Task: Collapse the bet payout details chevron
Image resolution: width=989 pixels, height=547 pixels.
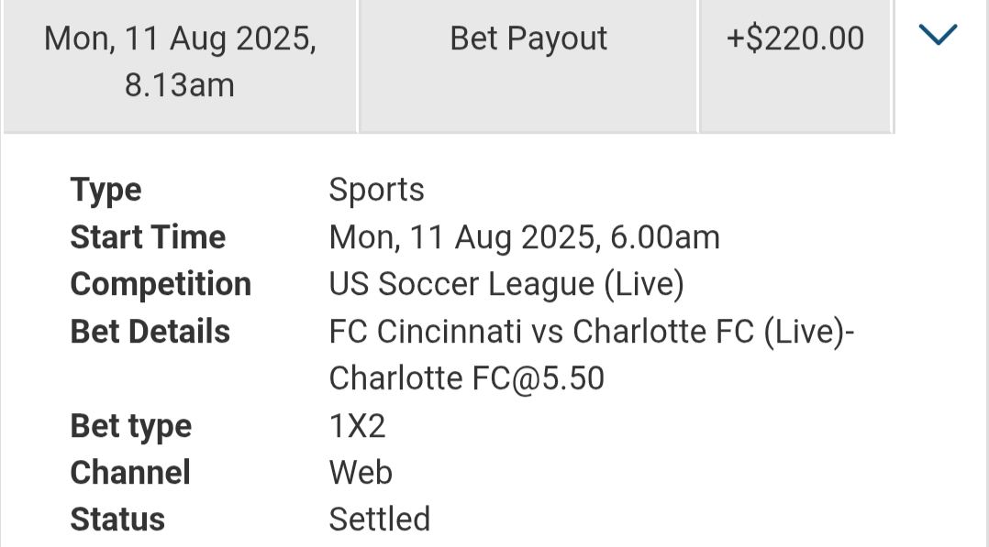Action: tap(938, 37)
